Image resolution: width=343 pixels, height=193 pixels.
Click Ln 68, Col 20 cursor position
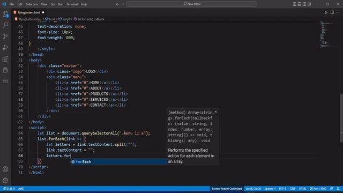253,189
